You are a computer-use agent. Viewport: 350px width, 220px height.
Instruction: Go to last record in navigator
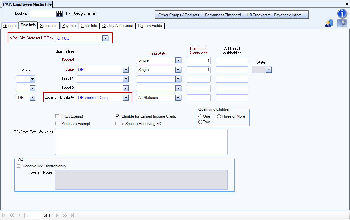(73, 215)
